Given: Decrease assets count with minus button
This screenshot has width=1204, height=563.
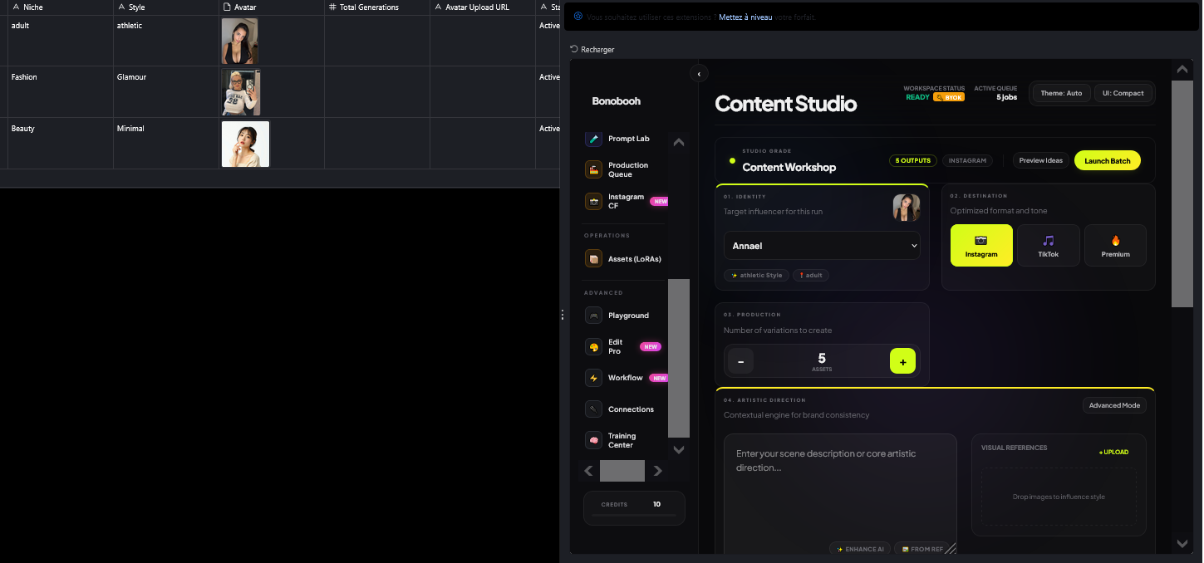Looking at the screenshot, I should point(740,360).
